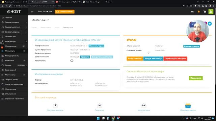Bookmark this page with the star icon
The image size is (216, 121).
(191, 6)
